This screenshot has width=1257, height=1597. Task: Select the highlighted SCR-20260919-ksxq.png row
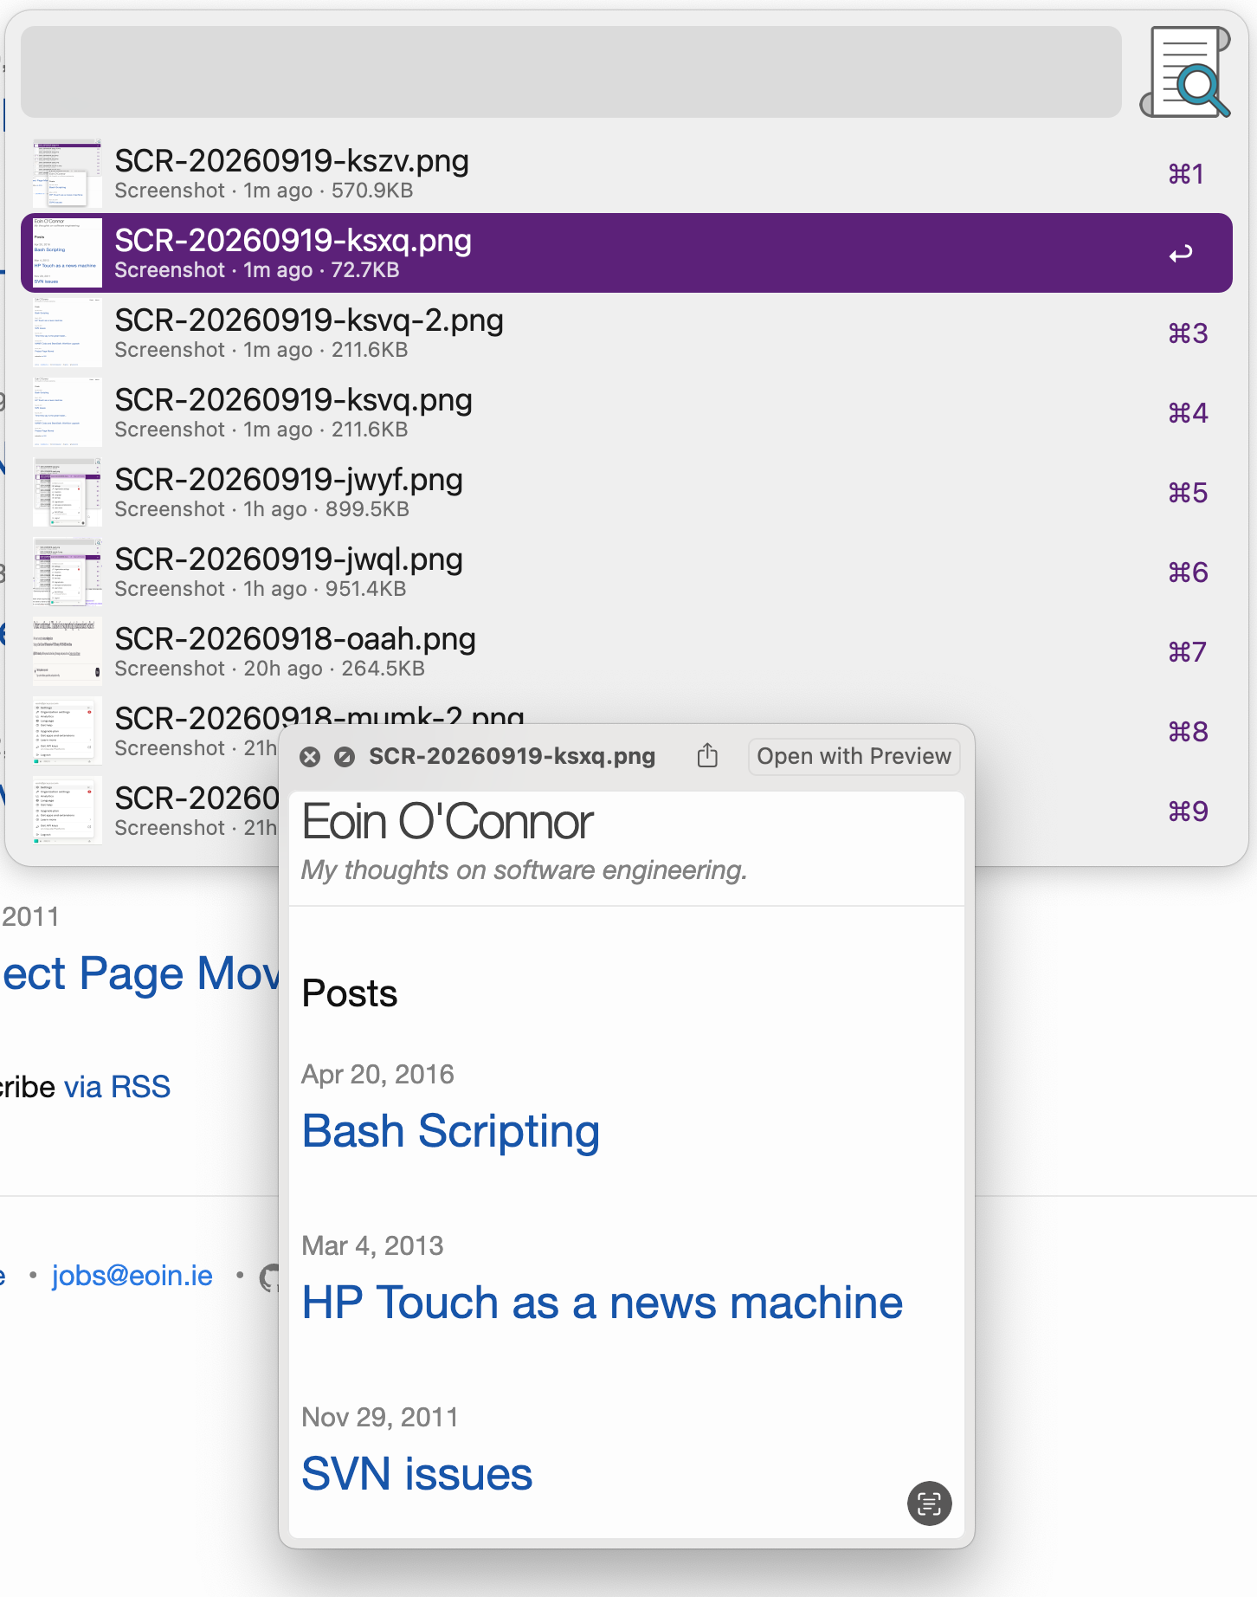[627, 253]
